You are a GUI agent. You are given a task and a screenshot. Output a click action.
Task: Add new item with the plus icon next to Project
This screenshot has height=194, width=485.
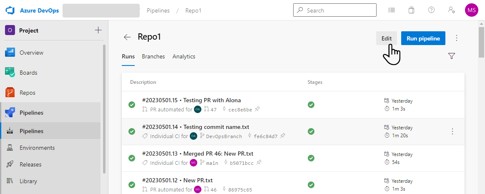click(98, 30)
